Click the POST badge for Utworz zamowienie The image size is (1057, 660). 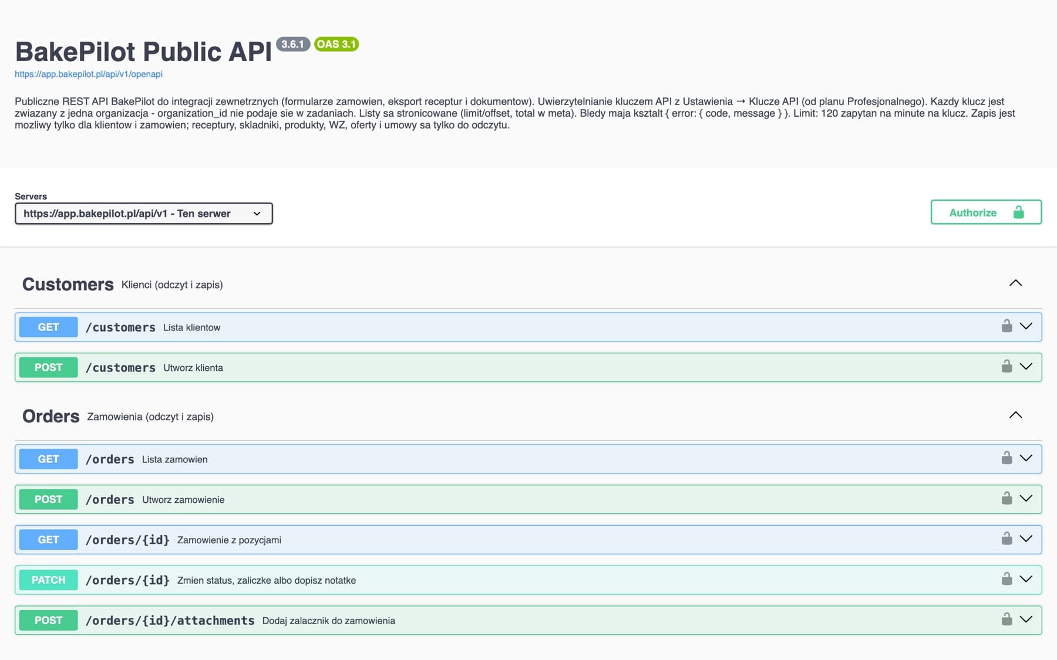pos(48,499)
